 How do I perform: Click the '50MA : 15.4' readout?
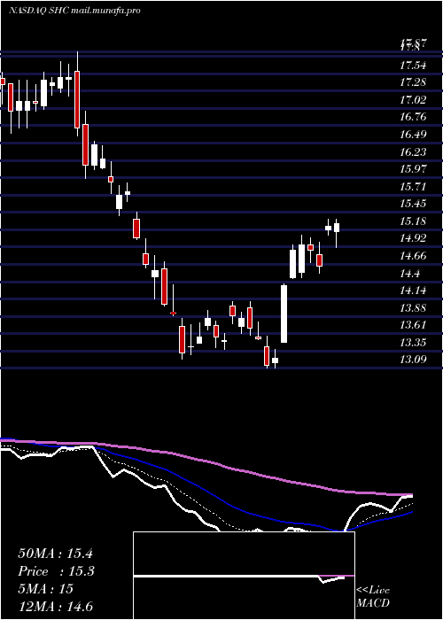pyautogui.click(x=55, y=554)
